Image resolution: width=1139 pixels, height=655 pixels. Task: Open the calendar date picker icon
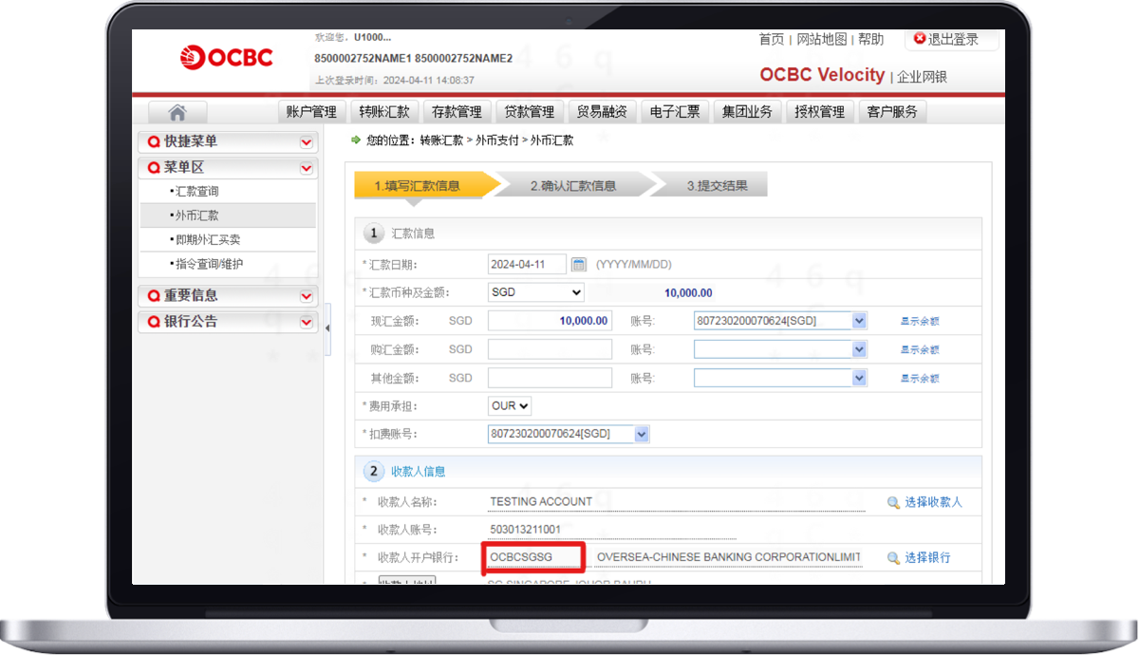tap(579, 264)
